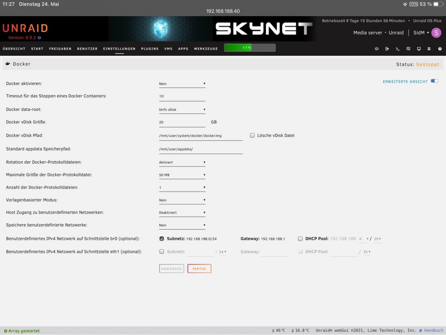Viewport: 446px width, 335px height.
Task: Open the Host Zugang Deaktiviert dropdown
Action: point(182,213)
